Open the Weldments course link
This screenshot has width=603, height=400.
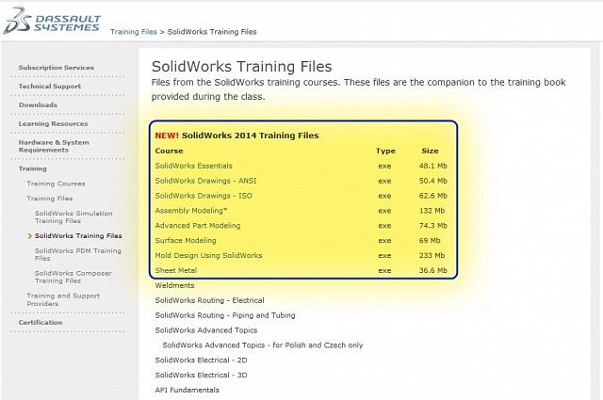click(x=174, y=286)
